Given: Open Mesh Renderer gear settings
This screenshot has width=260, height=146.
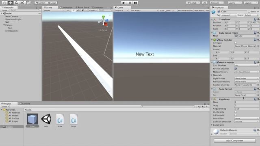Looking at the screenshot, I should [x=258, y=62].
